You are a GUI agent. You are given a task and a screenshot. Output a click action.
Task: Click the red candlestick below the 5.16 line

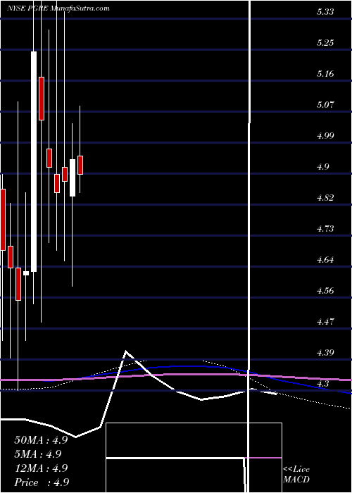click(42, 99)
